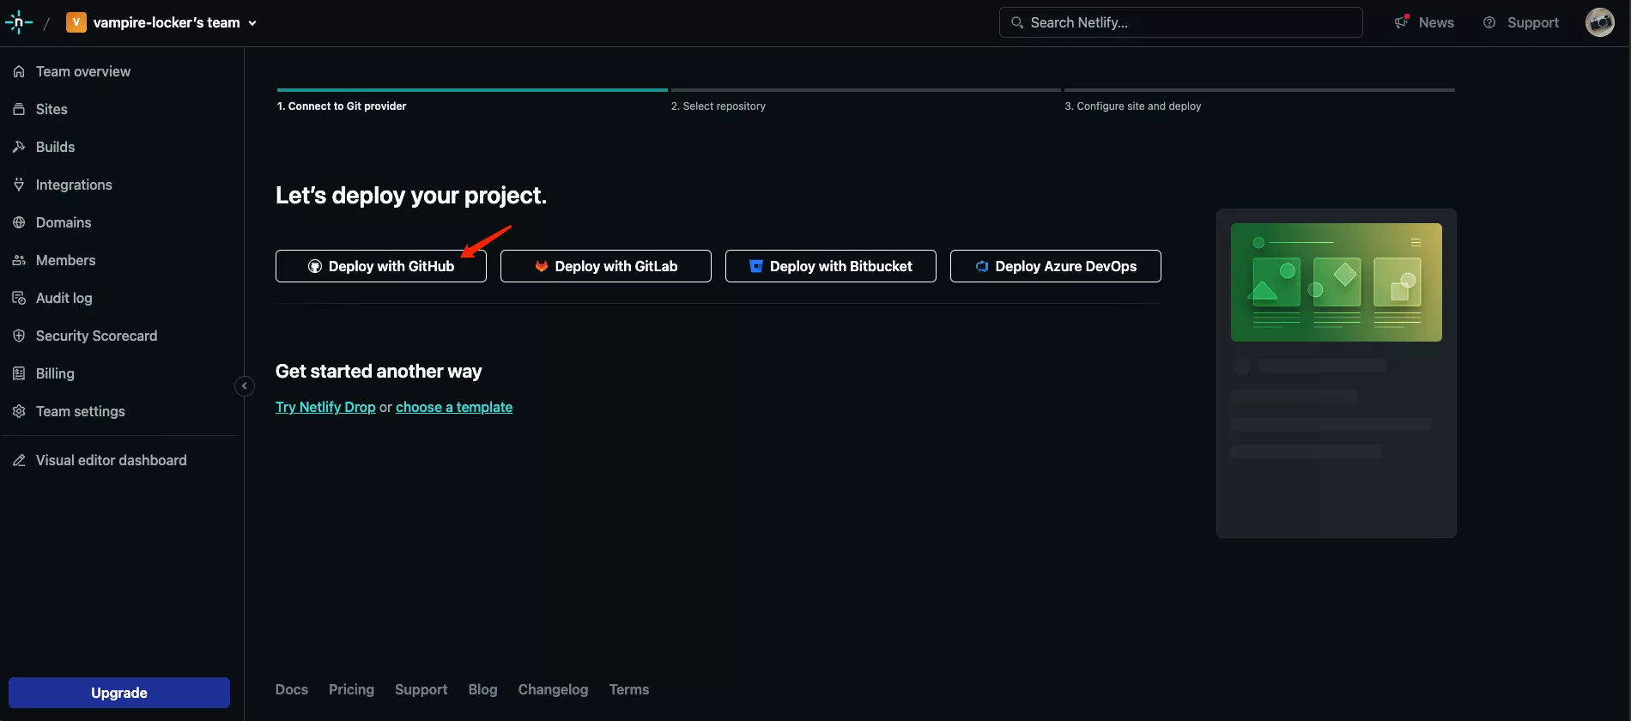The height and width of the screenshot is (721, 1631).
Task: Open the News link
Action: coord(1436,22)
